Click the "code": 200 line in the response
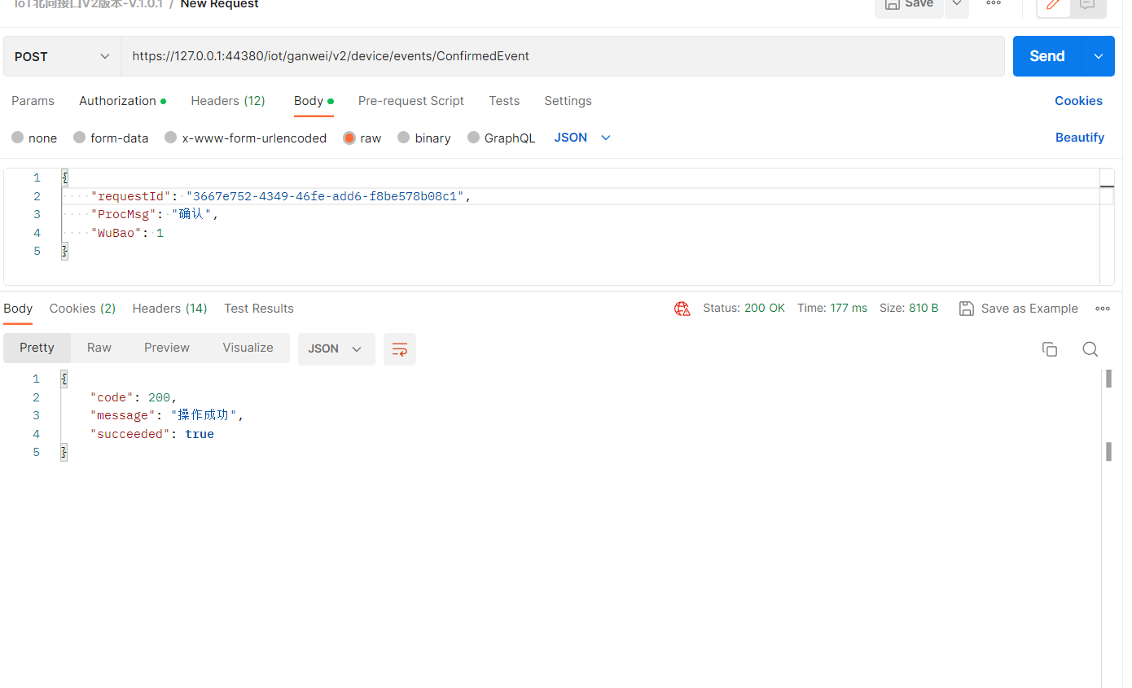The width and height of the screenshot is (1132, 688). point(134,397)
